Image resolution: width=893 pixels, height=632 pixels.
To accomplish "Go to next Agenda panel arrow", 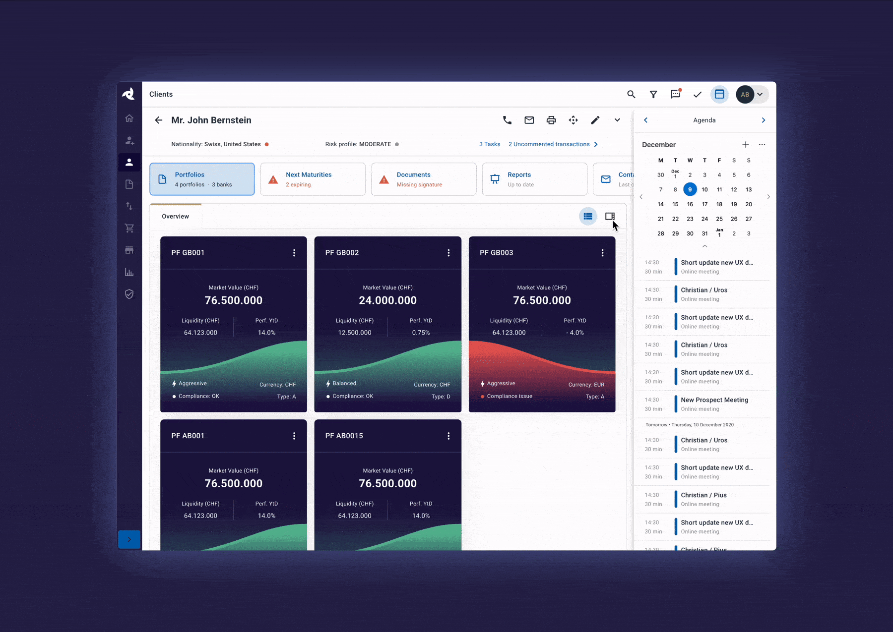I will [x=764, y=120].
